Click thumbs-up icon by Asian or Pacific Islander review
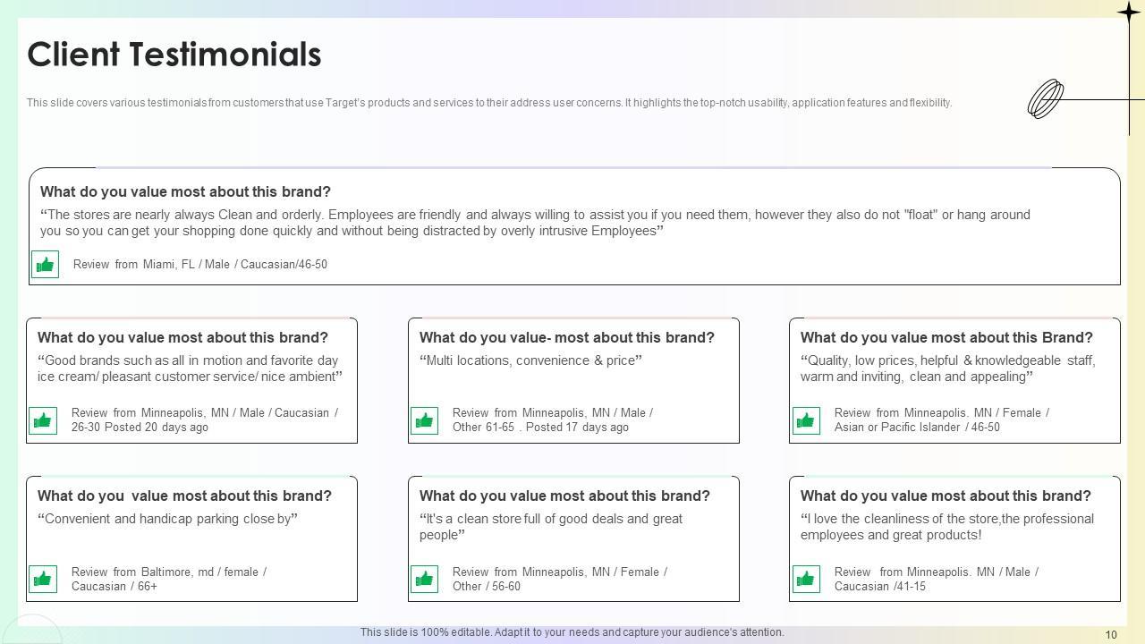Image resolution: width=1145 pixels, height=644 pixels. 806,420
